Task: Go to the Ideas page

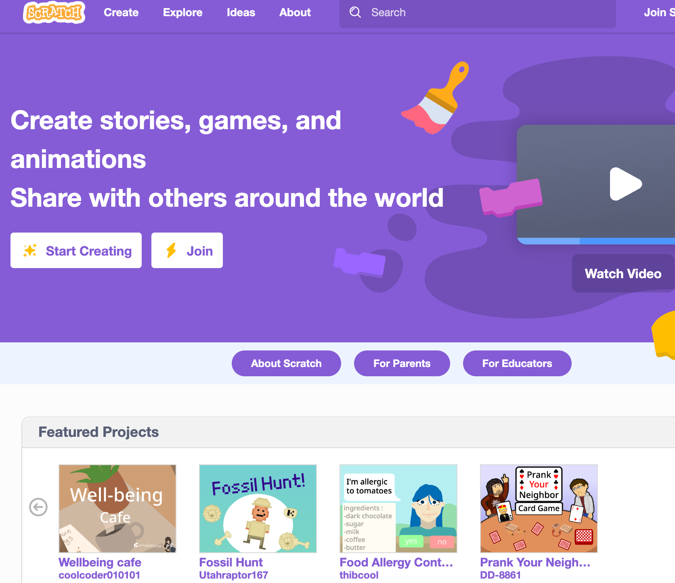Action: coord(241,13)
